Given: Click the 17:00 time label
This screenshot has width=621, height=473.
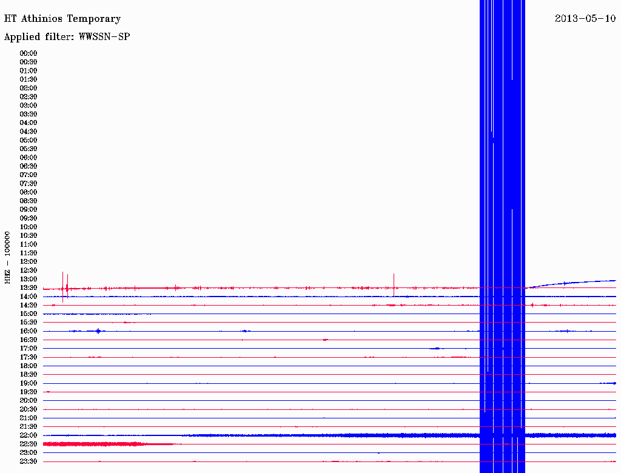Looking at the screenshot, I should pyautogui.click(x=29, y=348).
